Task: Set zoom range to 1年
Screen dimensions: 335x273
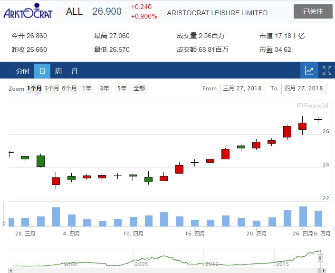Action: coord(87,88)
